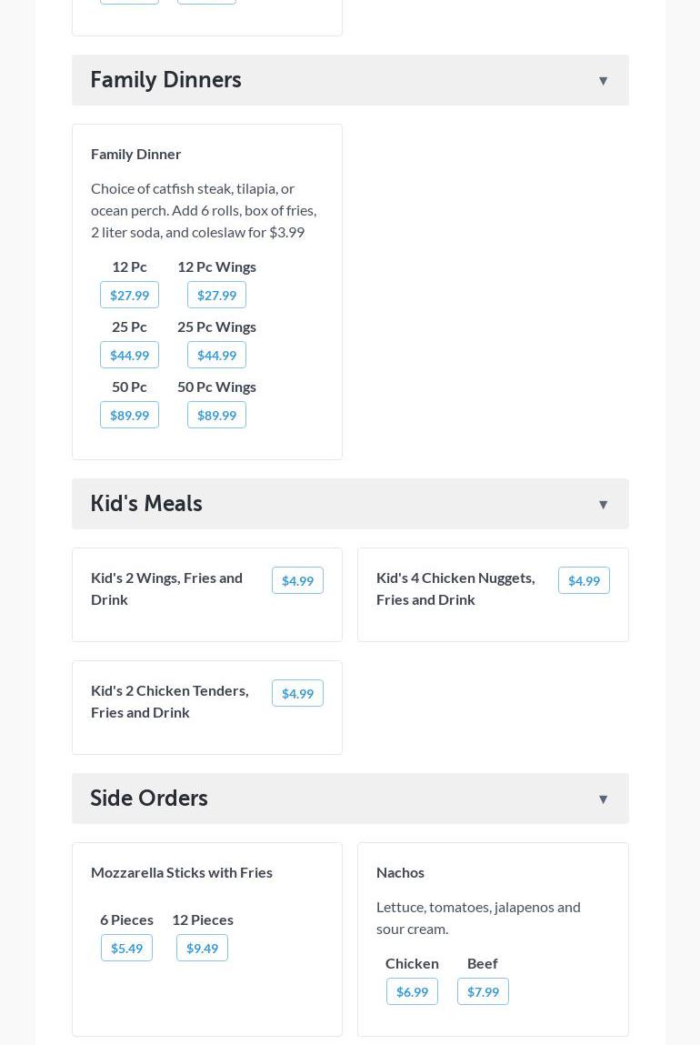This screenshot has width=700, height=1045.
Task: Add Kid's 2 Wings meal for $4.99
Action: pos(297,580)
